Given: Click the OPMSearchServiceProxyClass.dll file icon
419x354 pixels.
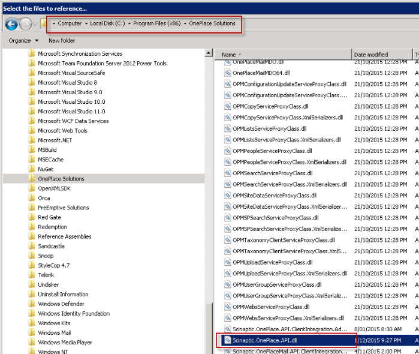Looking at the screenshot, I should click(x=227, y=173).
